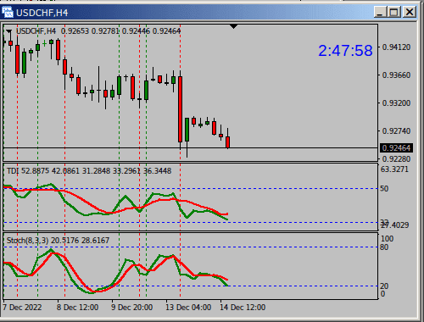Click the USDCHF,H4 title bar text
The height and width of the screenshot is (322, 424).
tap(42, 13)
